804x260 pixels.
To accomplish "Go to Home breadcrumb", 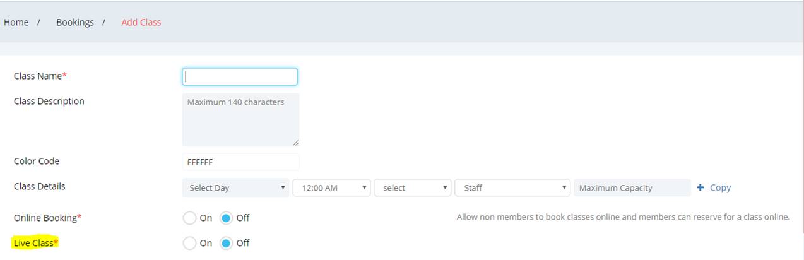I will tap(16, 22).
